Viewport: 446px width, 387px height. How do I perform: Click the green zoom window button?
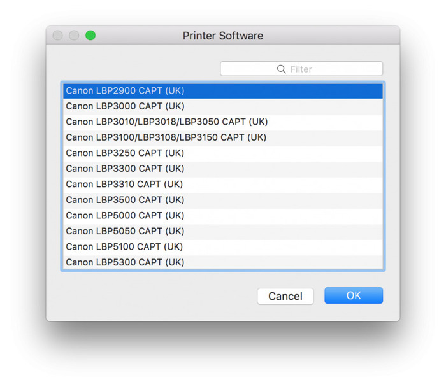[90, 36]
